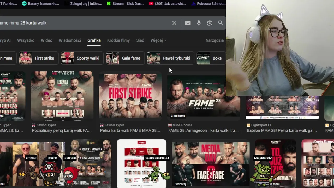Open the YouTube bookmark icon
The height and width of the screenshot is (188, 334).
pos(151,4)
